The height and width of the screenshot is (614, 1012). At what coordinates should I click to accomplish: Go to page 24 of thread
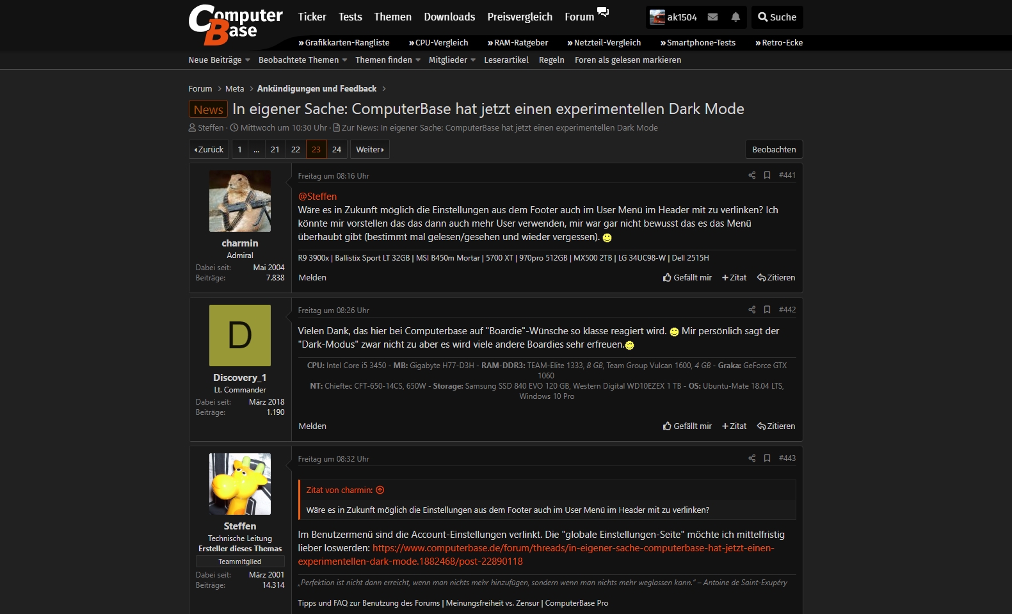pyautogui.click(x=337, y=150)
